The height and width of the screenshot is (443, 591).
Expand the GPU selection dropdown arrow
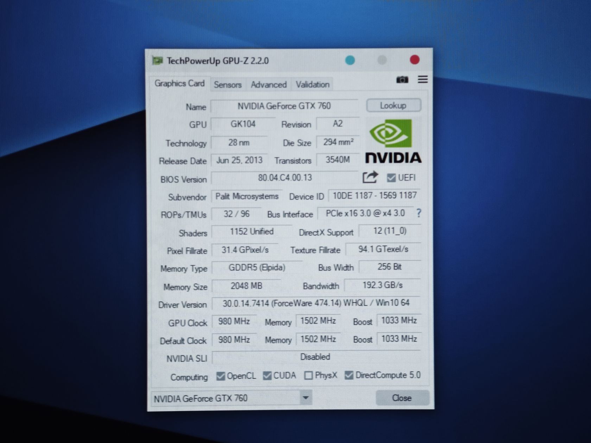pos(306,398)
